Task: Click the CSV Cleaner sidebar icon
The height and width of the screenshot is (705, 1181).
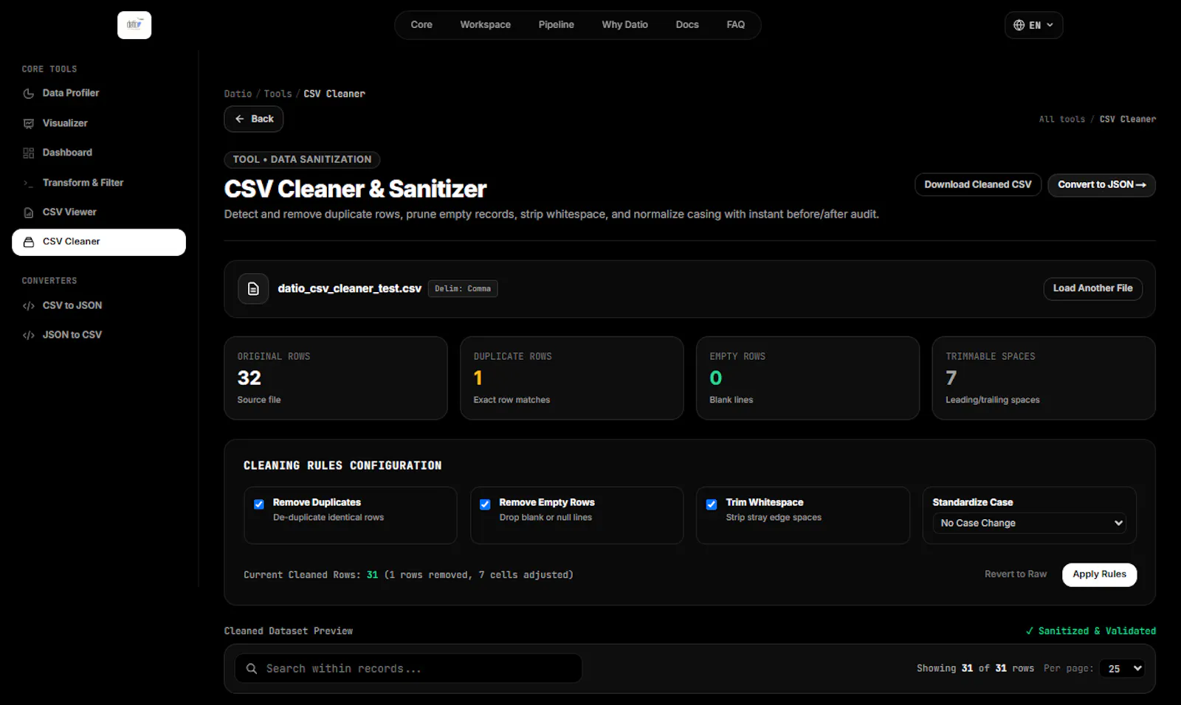Action: click(29, 242)
